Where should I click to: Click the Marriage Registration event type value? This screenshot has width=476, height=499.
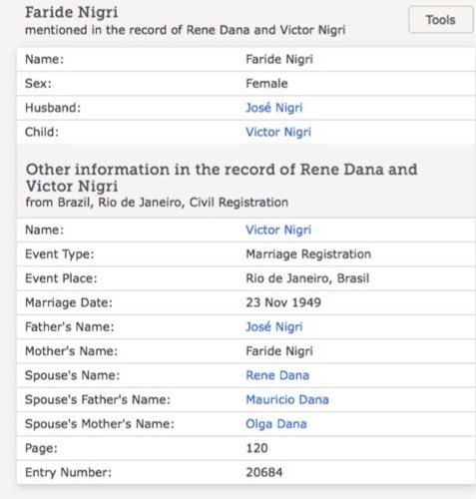[x=308, y=254]
